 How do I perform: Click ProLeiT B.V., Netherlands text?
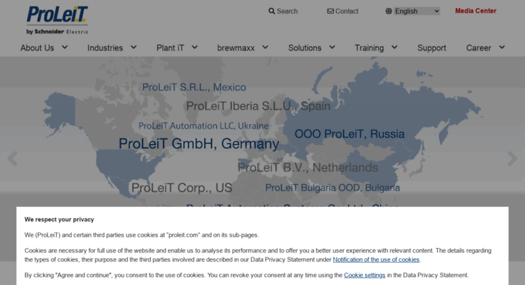(x=307, y=167)
